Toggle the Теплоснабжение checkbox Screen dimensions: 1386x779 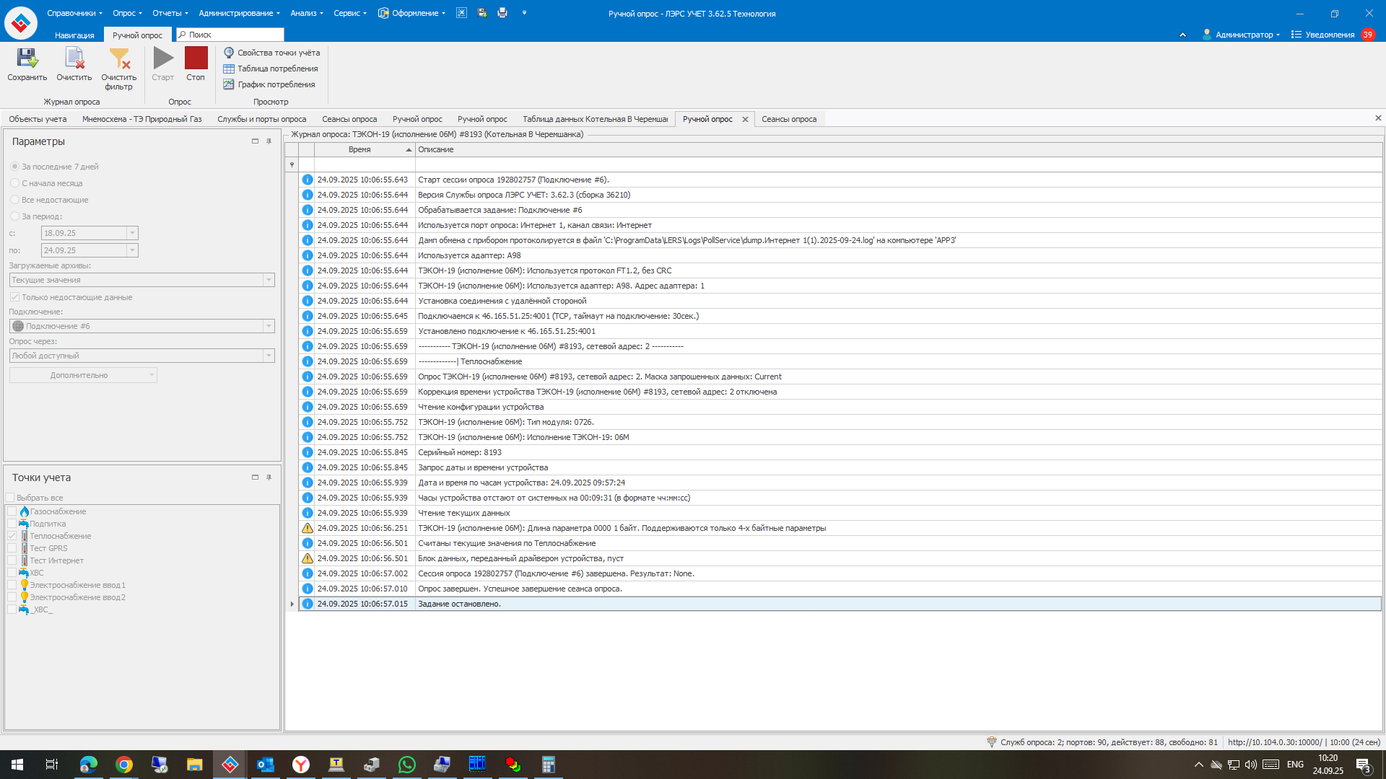pyautogui.click(x=12, y=536)
